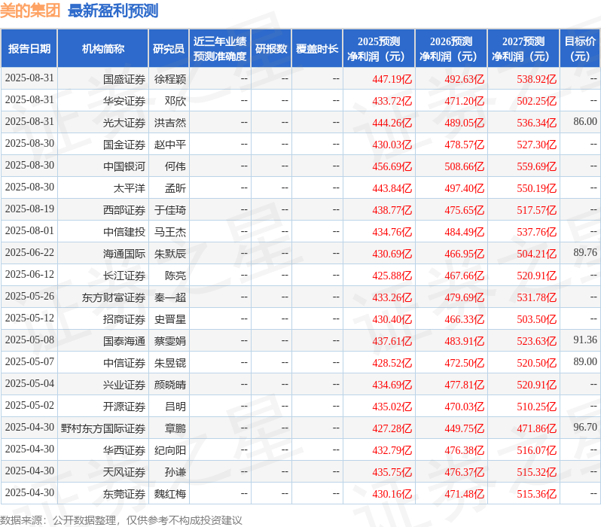Click the 目标价 column header
Screen dimensions: 601x527
pos(580,49)
